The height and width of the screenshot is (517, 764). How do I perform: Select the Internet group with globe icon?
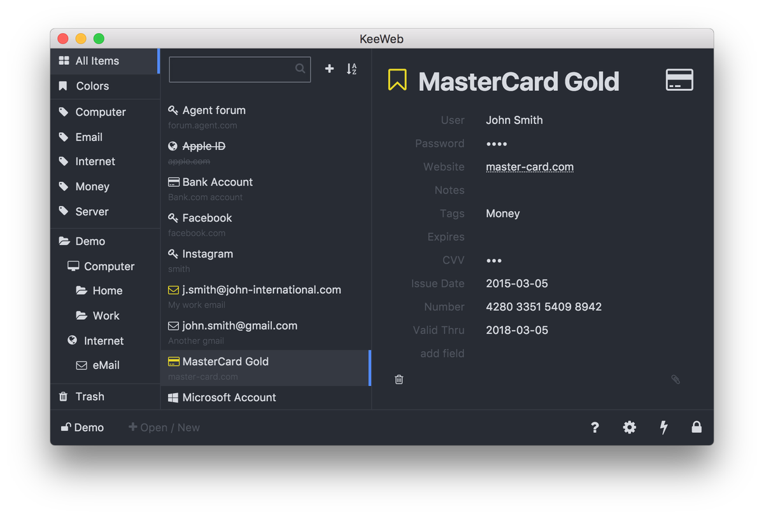click(105, 341)
